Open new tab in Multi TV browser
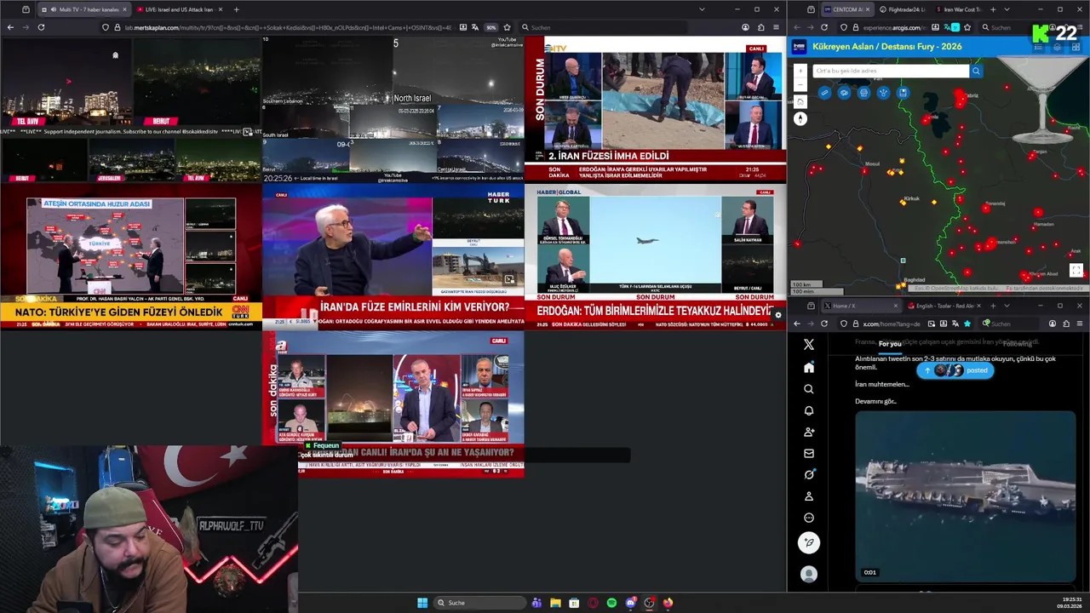 (x=236, y=9)
